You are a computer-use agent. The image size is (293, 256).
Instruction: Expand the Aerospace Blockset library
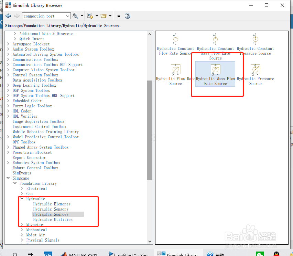coord(8,44)
